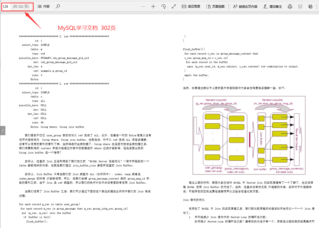Viewport: 319px width, 228px height.
Task: Click the page number field showing 129
Action: pos(6,6)
